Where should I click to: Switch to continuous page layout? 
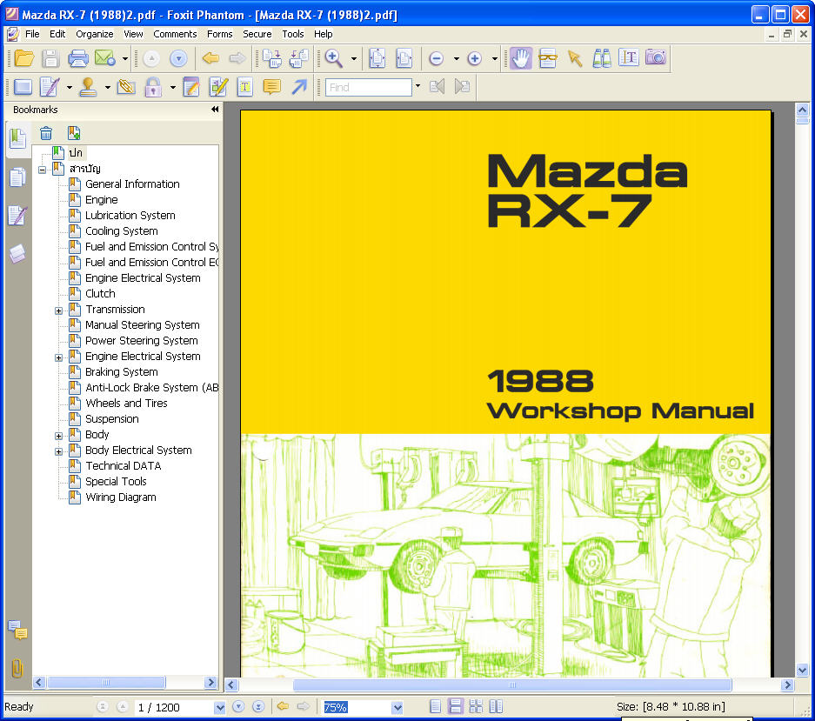click(455, 706)
